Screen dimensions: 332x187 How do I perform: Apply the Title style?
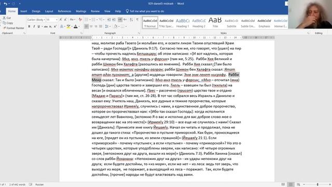(x=215, y=23)
